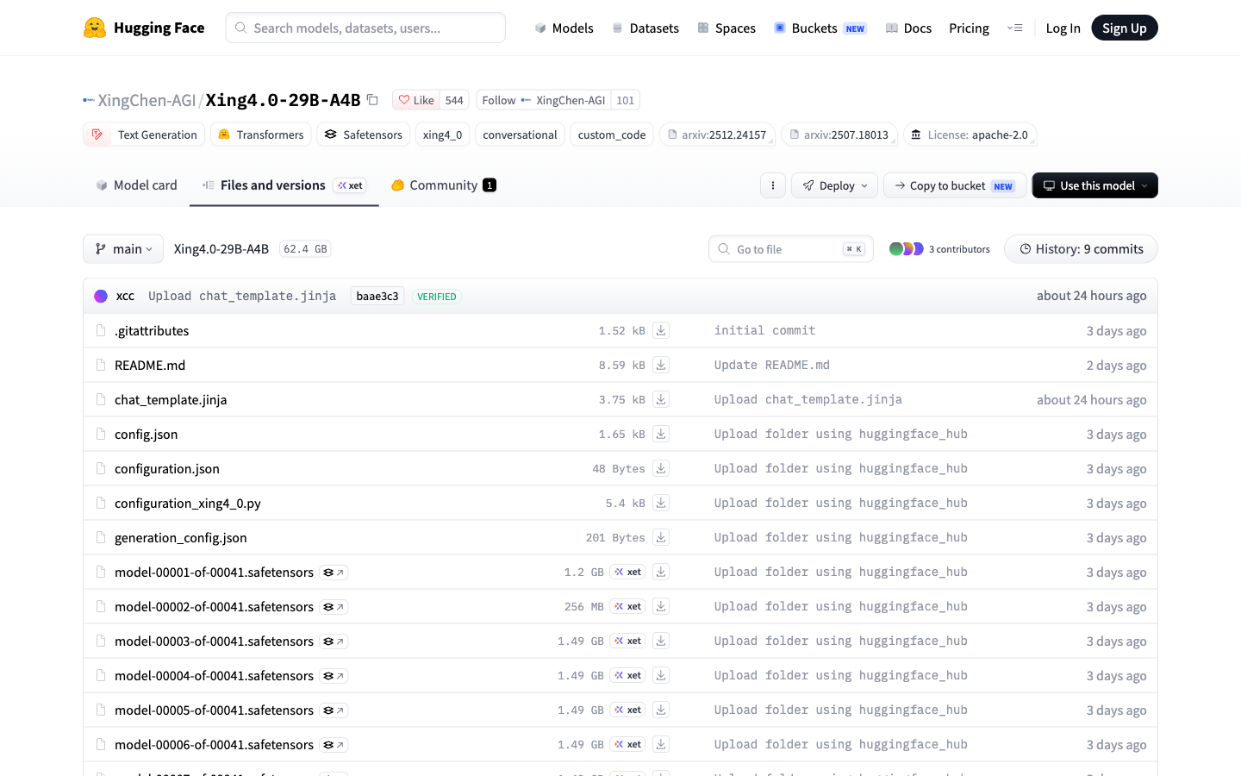Open the main branch dropdown
1241x776 pixels.
[x=123, y=249]
